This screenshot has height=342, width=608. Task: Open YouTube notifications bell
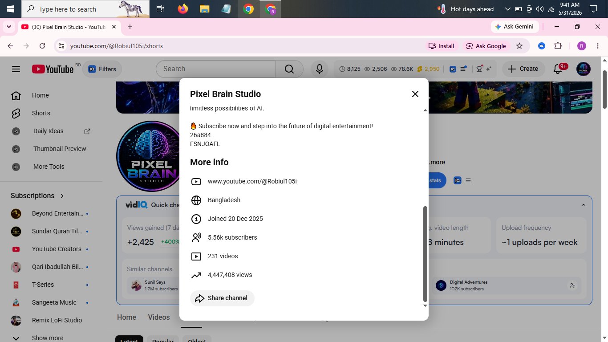click(557, 69)
